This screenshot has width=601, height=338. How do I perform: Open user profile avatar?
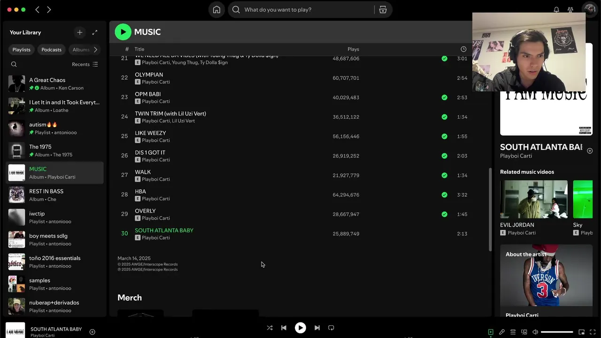click(x=589, y=9)
